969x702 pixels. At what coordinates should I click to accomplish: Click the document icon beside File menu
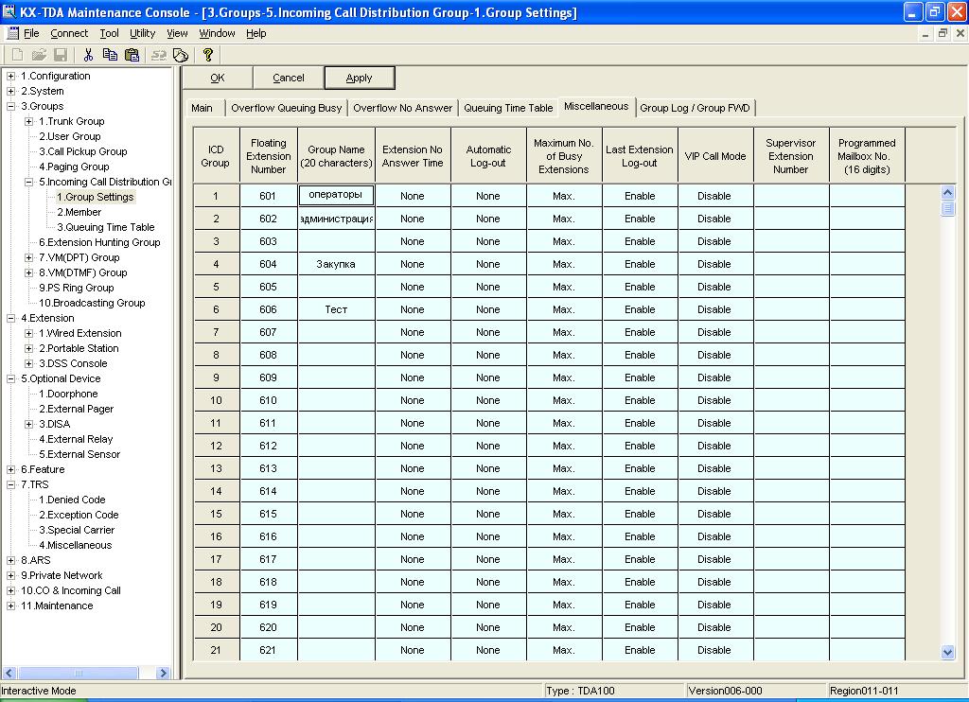(x=12, y=33)
